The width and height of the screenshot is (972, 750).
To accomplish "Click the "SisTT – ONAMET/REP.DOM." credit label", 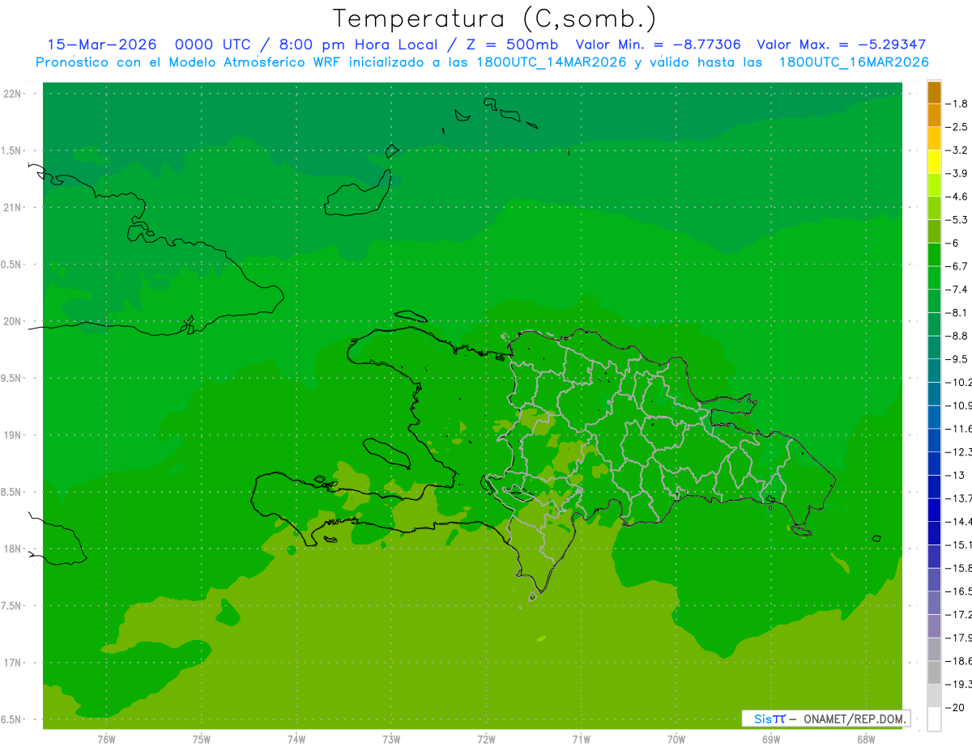I will coord(825,718).
